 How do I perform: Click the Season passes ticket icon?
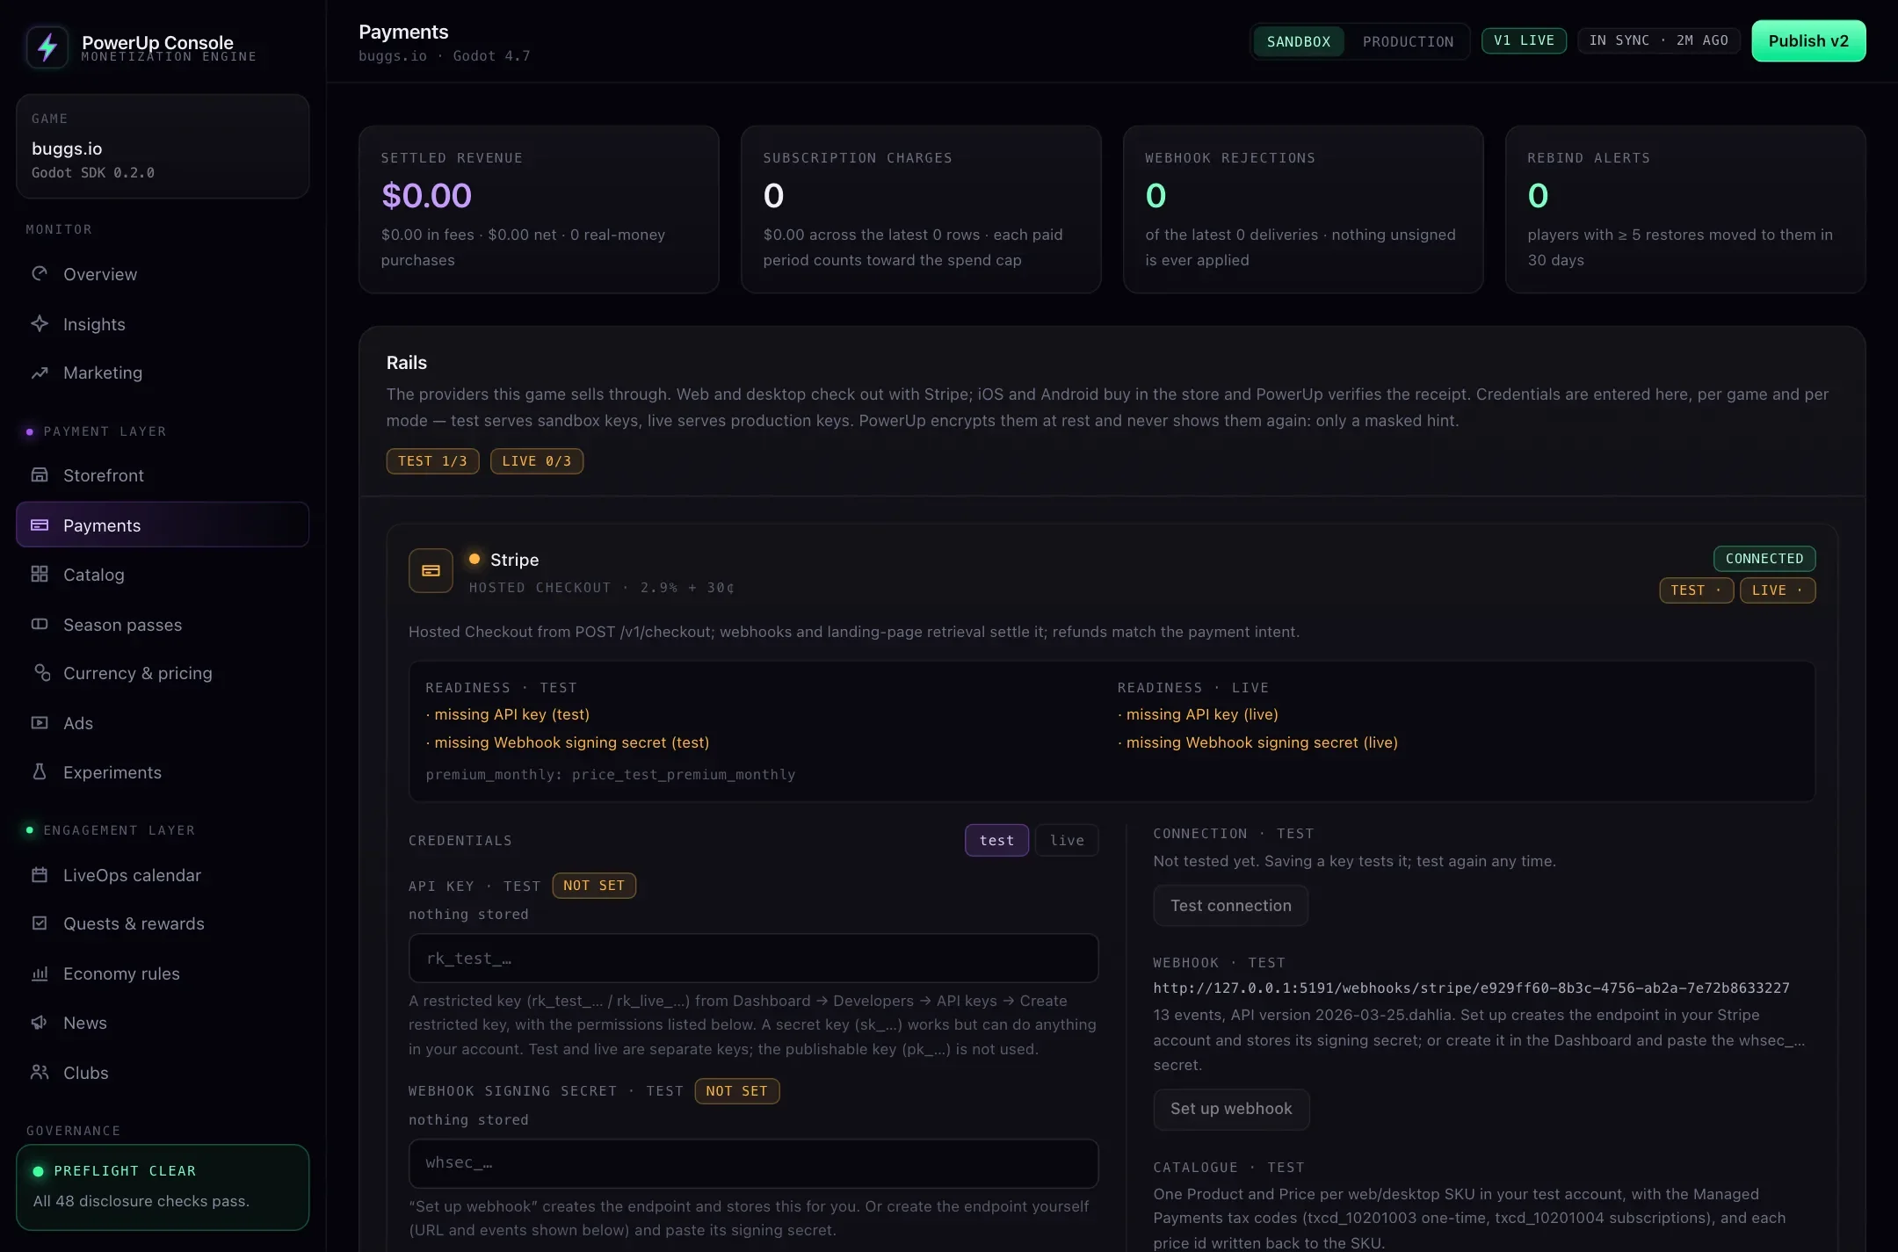40,624
